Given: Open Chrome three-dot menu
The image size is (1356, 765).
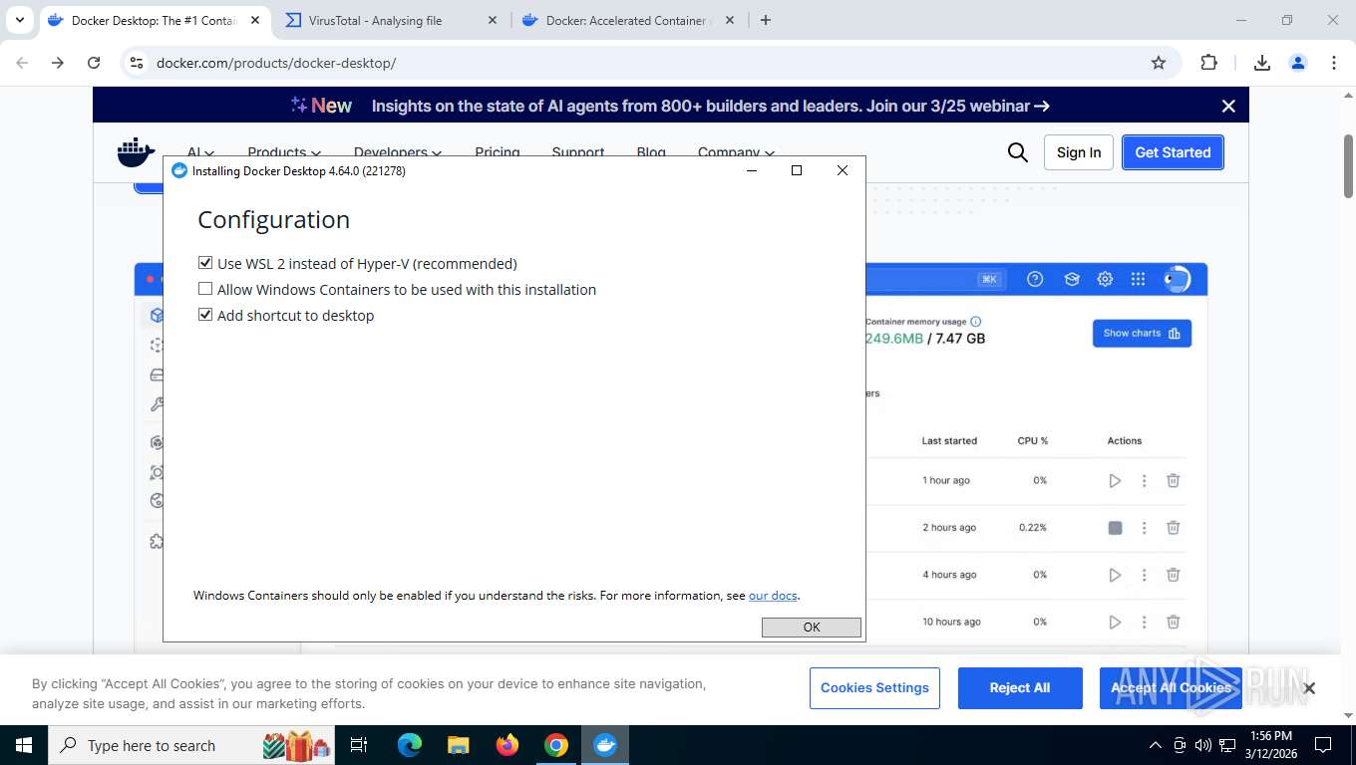Looking at the screenshot, I should point(1334,63).
